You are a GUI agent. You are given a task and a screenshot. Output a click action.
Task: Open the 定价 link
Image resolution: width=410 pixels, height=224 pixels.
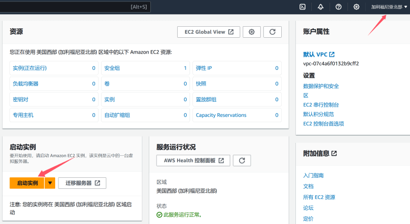[308, 219]
